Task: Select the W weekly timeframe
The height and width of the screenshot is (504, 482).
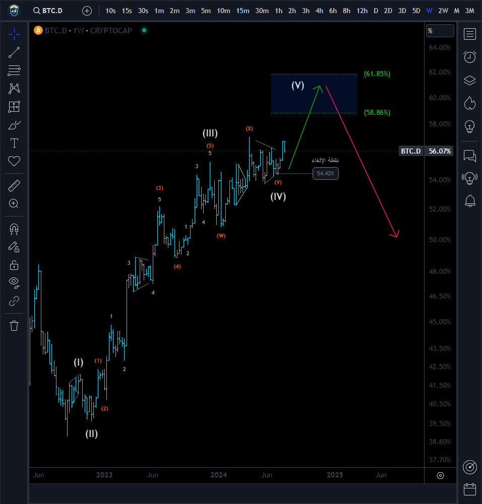Action: coord(429,11)
